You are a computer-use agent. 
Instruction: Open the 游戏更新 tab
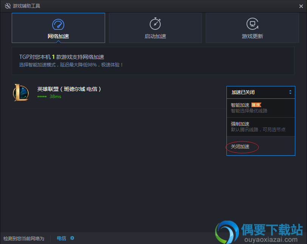(x=252, y=28)
